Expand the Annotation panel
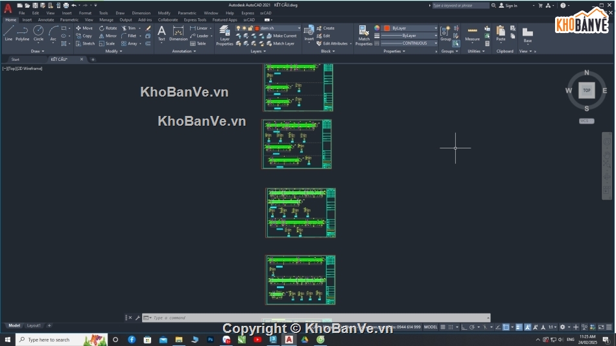This screenshot has width=616, height=346. point(184,51)
